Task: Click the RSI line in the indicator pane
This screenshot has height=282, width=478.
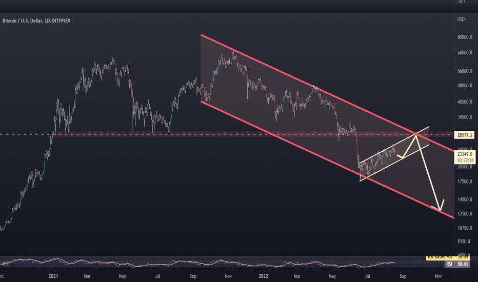Action: (x=198, y=264)
